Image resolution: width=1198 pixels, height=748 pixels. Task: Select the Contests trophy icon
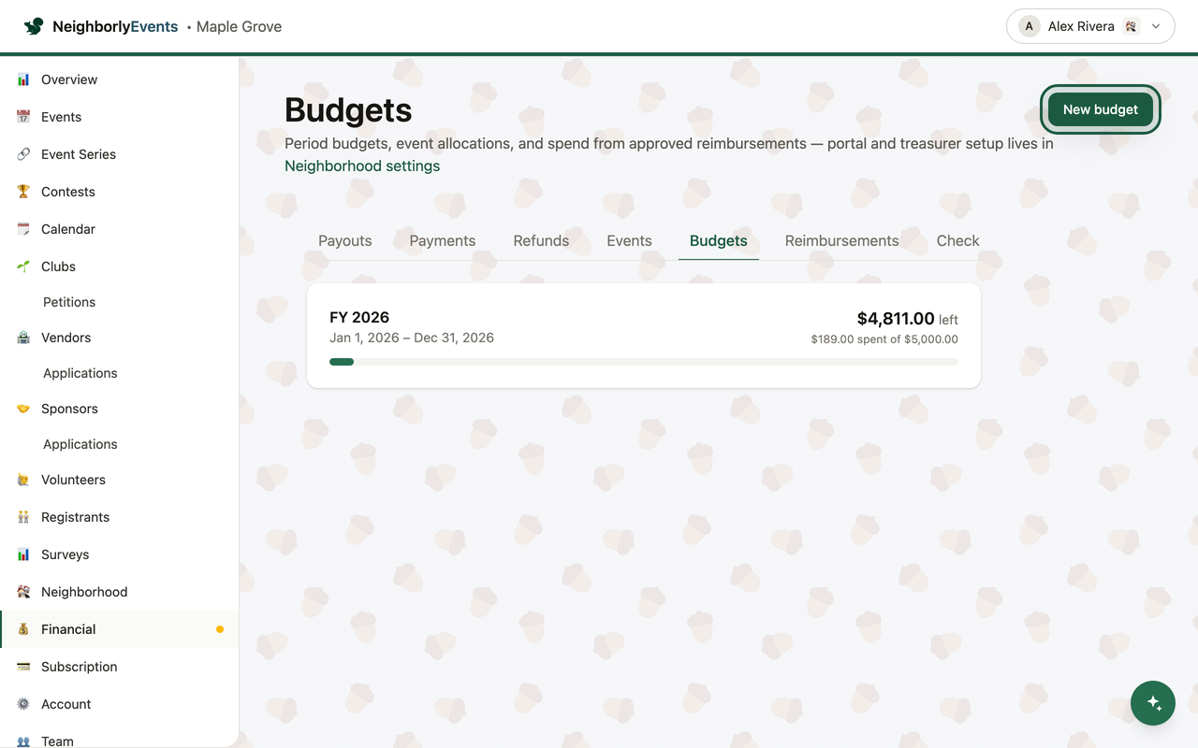(23, 192)
